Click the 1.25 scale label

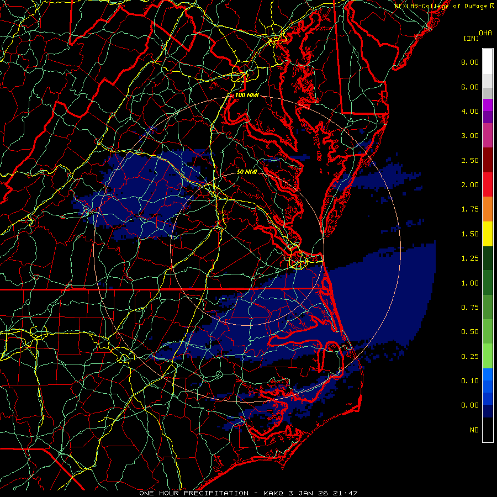point(470,258)
